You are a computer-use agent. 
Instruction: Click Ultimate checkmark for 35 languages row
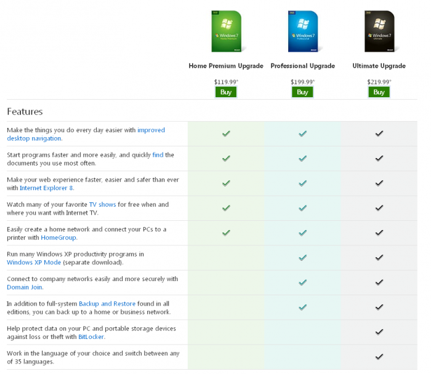[379, 357]
